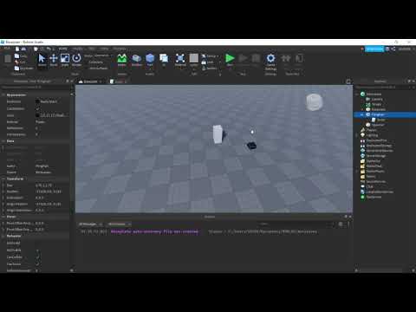Switch to the VIEW ribbon tab
This screenshot has width=416, height=312.
[104, 49]
